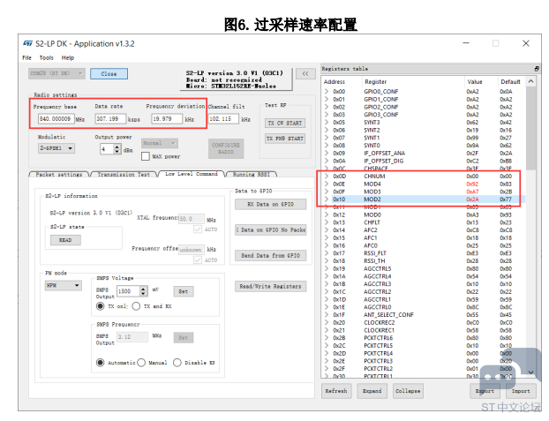Click the TX CW START button
This screenshot has height=421, width=549.
(x=285, y=124)
